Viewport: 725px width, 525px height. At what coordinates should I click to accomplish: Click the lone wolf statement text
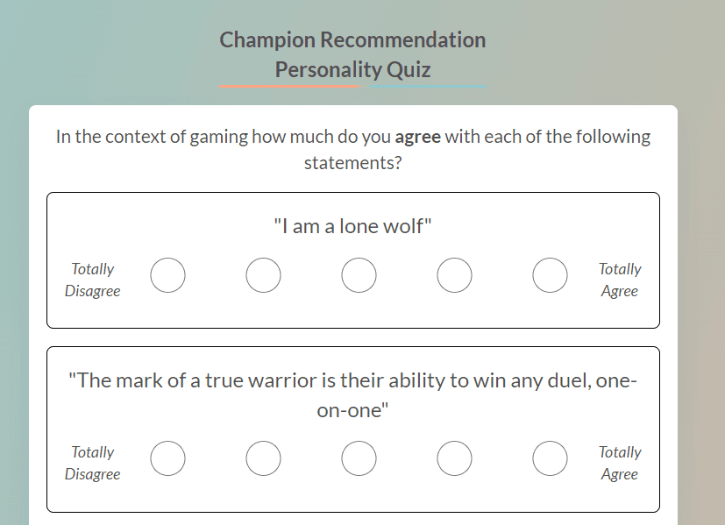[x=352, y=225]
